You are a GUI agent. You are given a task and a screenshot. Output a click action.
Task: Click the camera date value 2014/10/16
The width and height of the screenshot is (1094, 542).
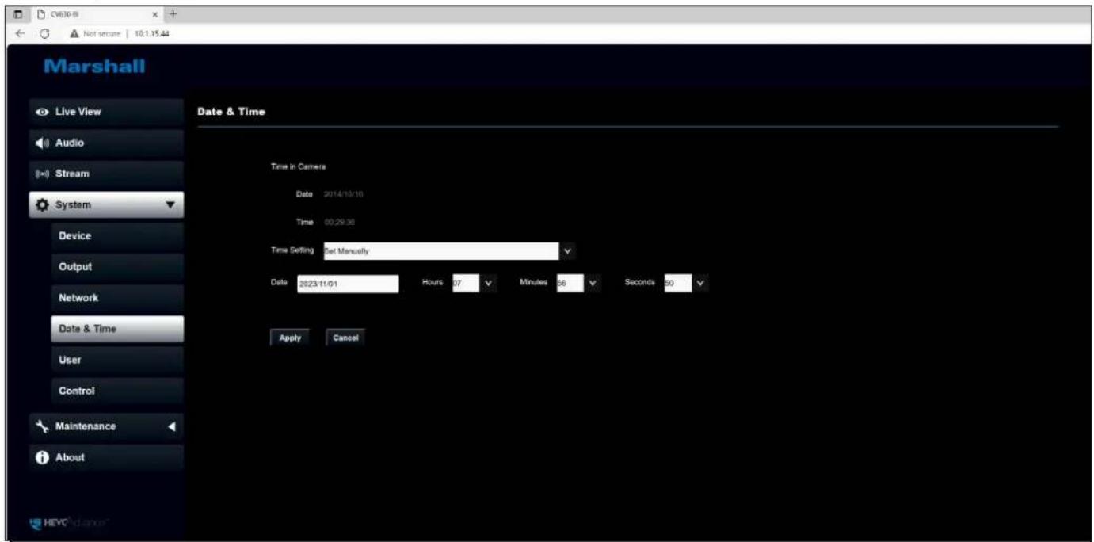[343, 194]
